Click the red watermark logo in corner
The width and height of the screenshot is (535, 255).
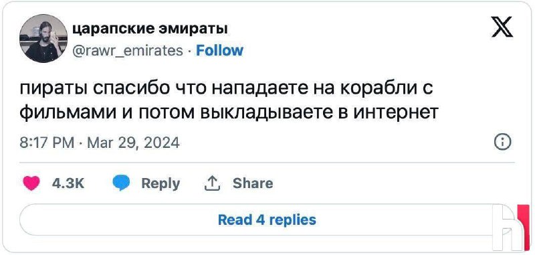510,228
